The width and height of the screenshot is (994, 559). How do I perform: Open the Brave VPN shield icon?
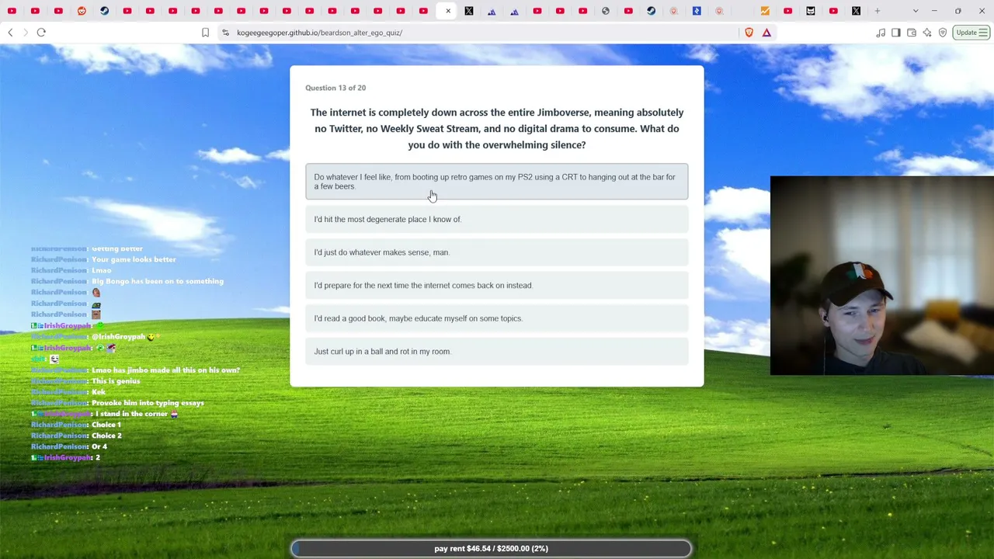[x=943, y=33]
